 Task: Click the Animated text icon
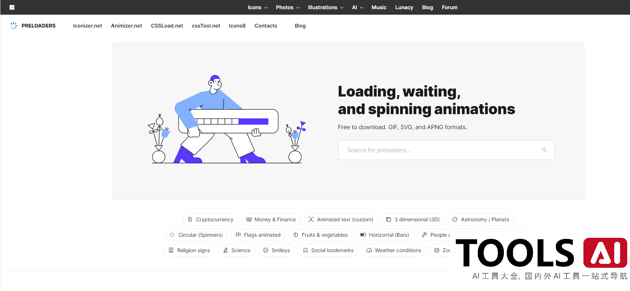pyautogui.click(x=311, y=219)
